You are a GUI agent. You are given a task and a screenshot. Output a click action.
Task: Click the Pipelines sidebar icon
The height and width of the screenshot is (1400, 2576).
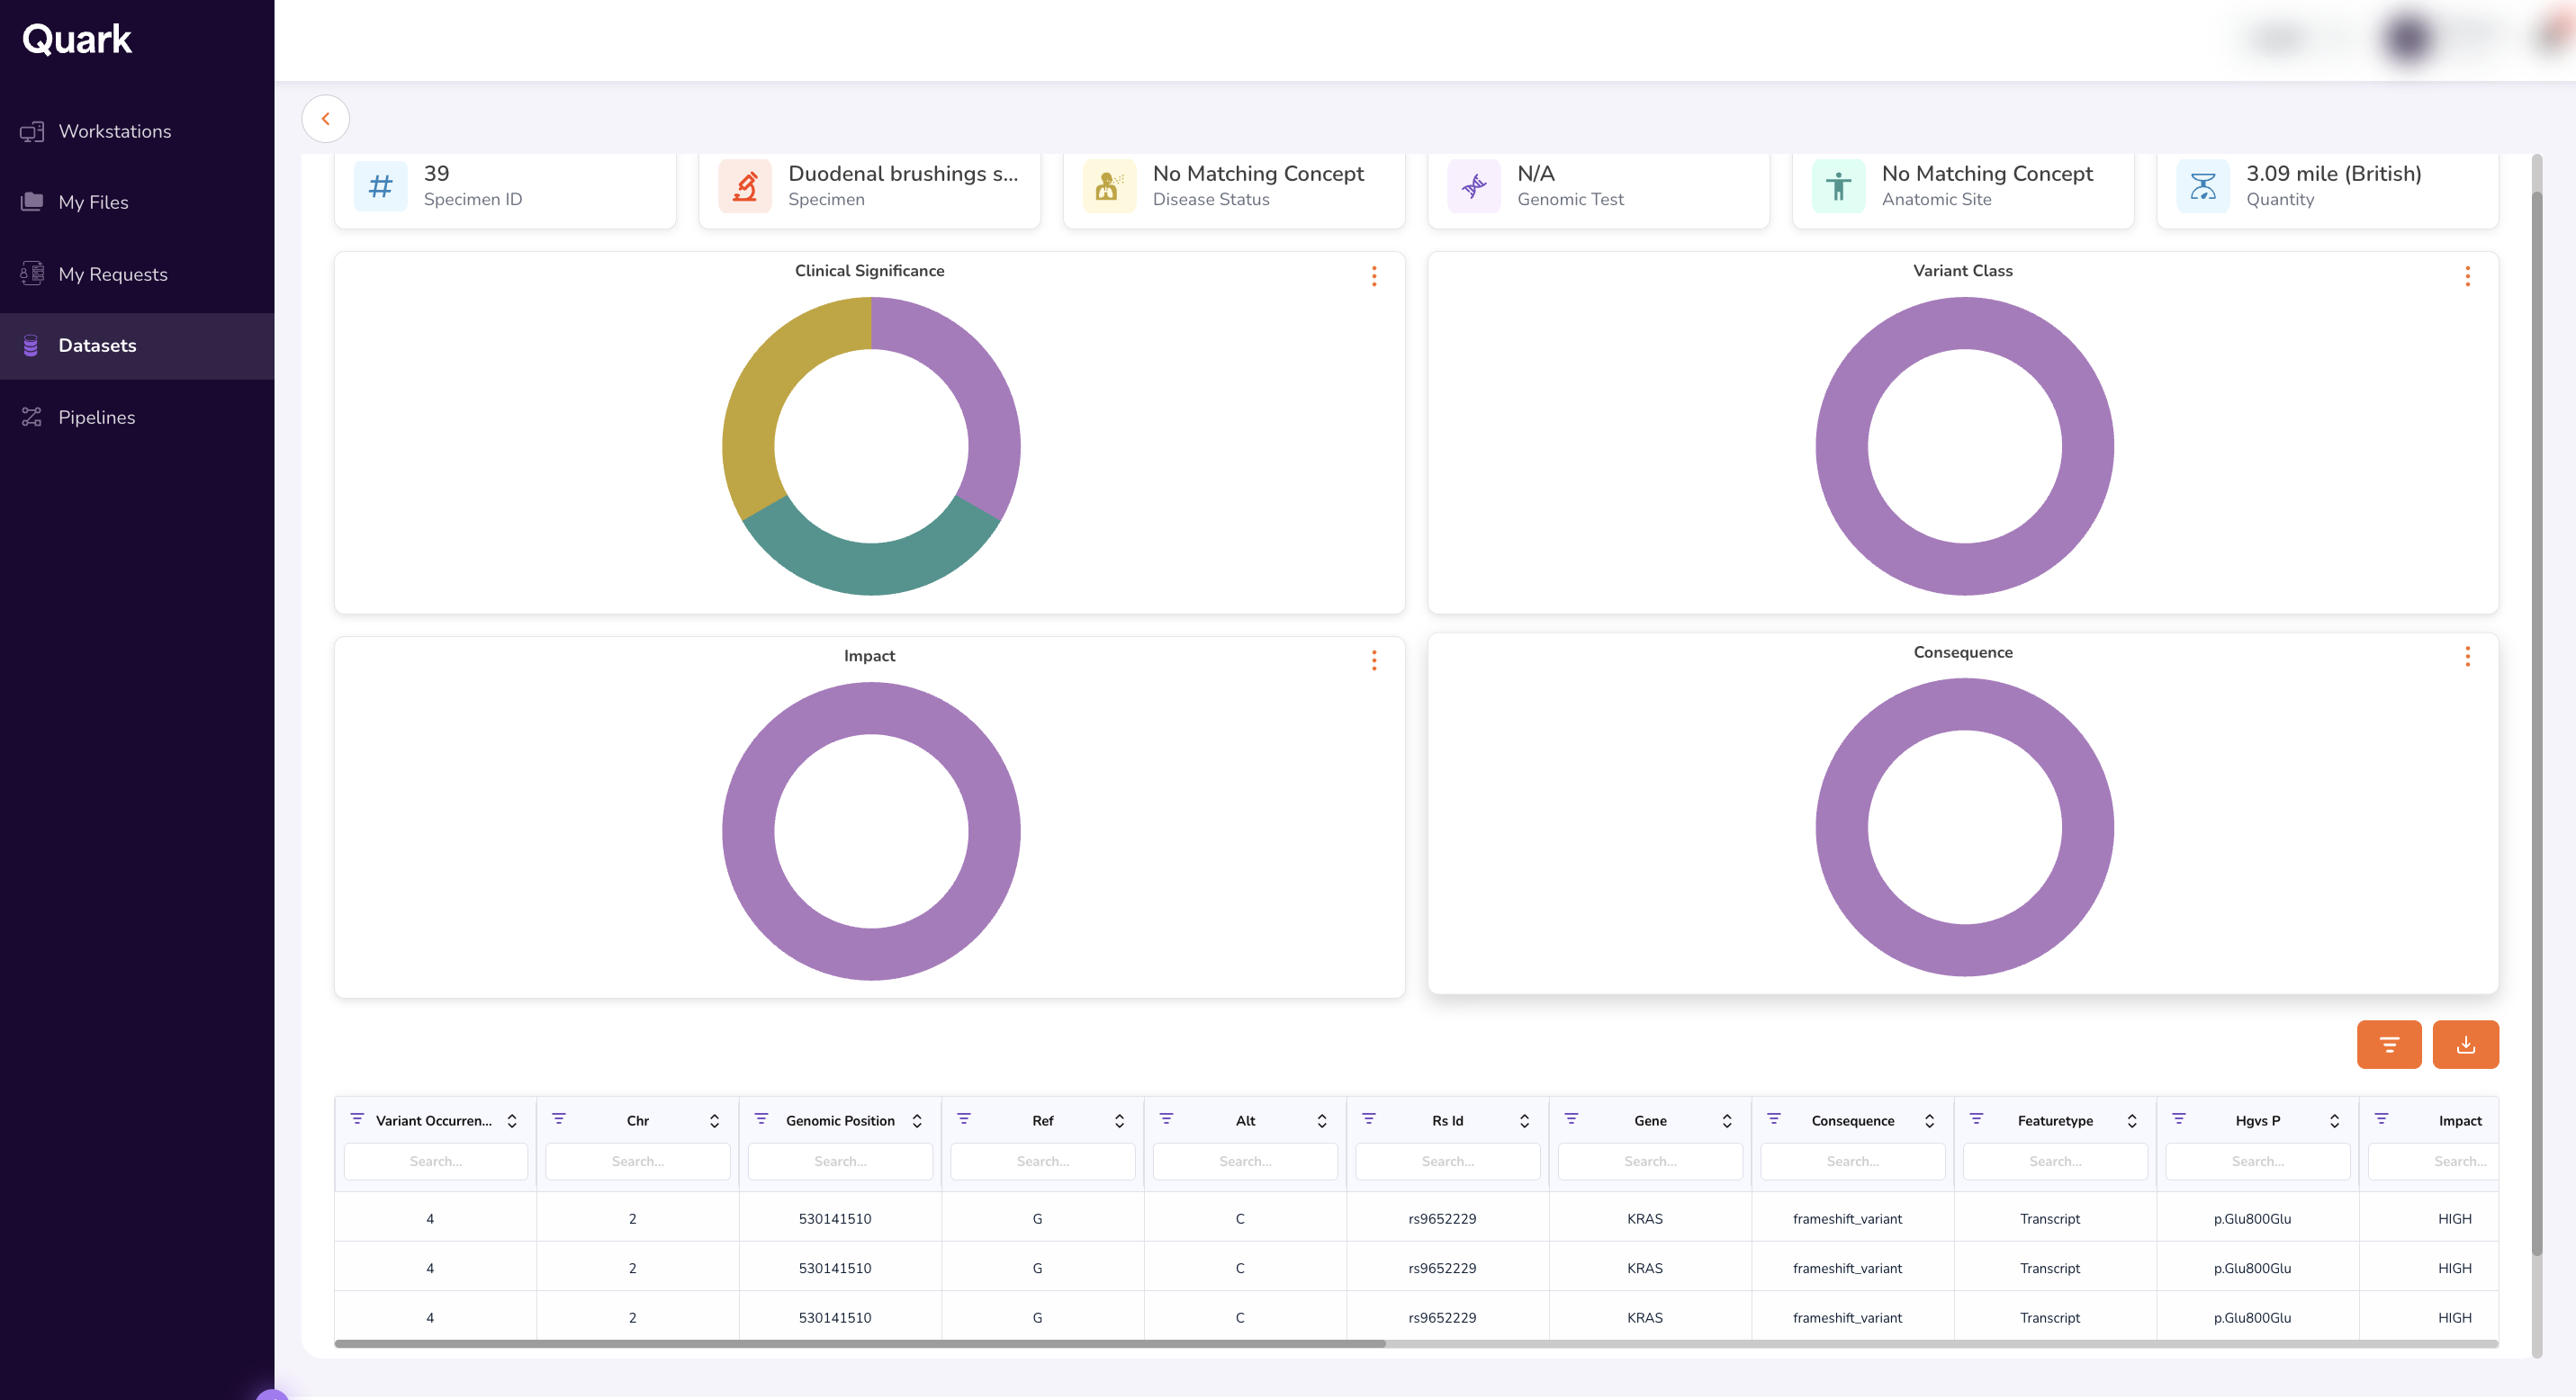tap(32, 417)
